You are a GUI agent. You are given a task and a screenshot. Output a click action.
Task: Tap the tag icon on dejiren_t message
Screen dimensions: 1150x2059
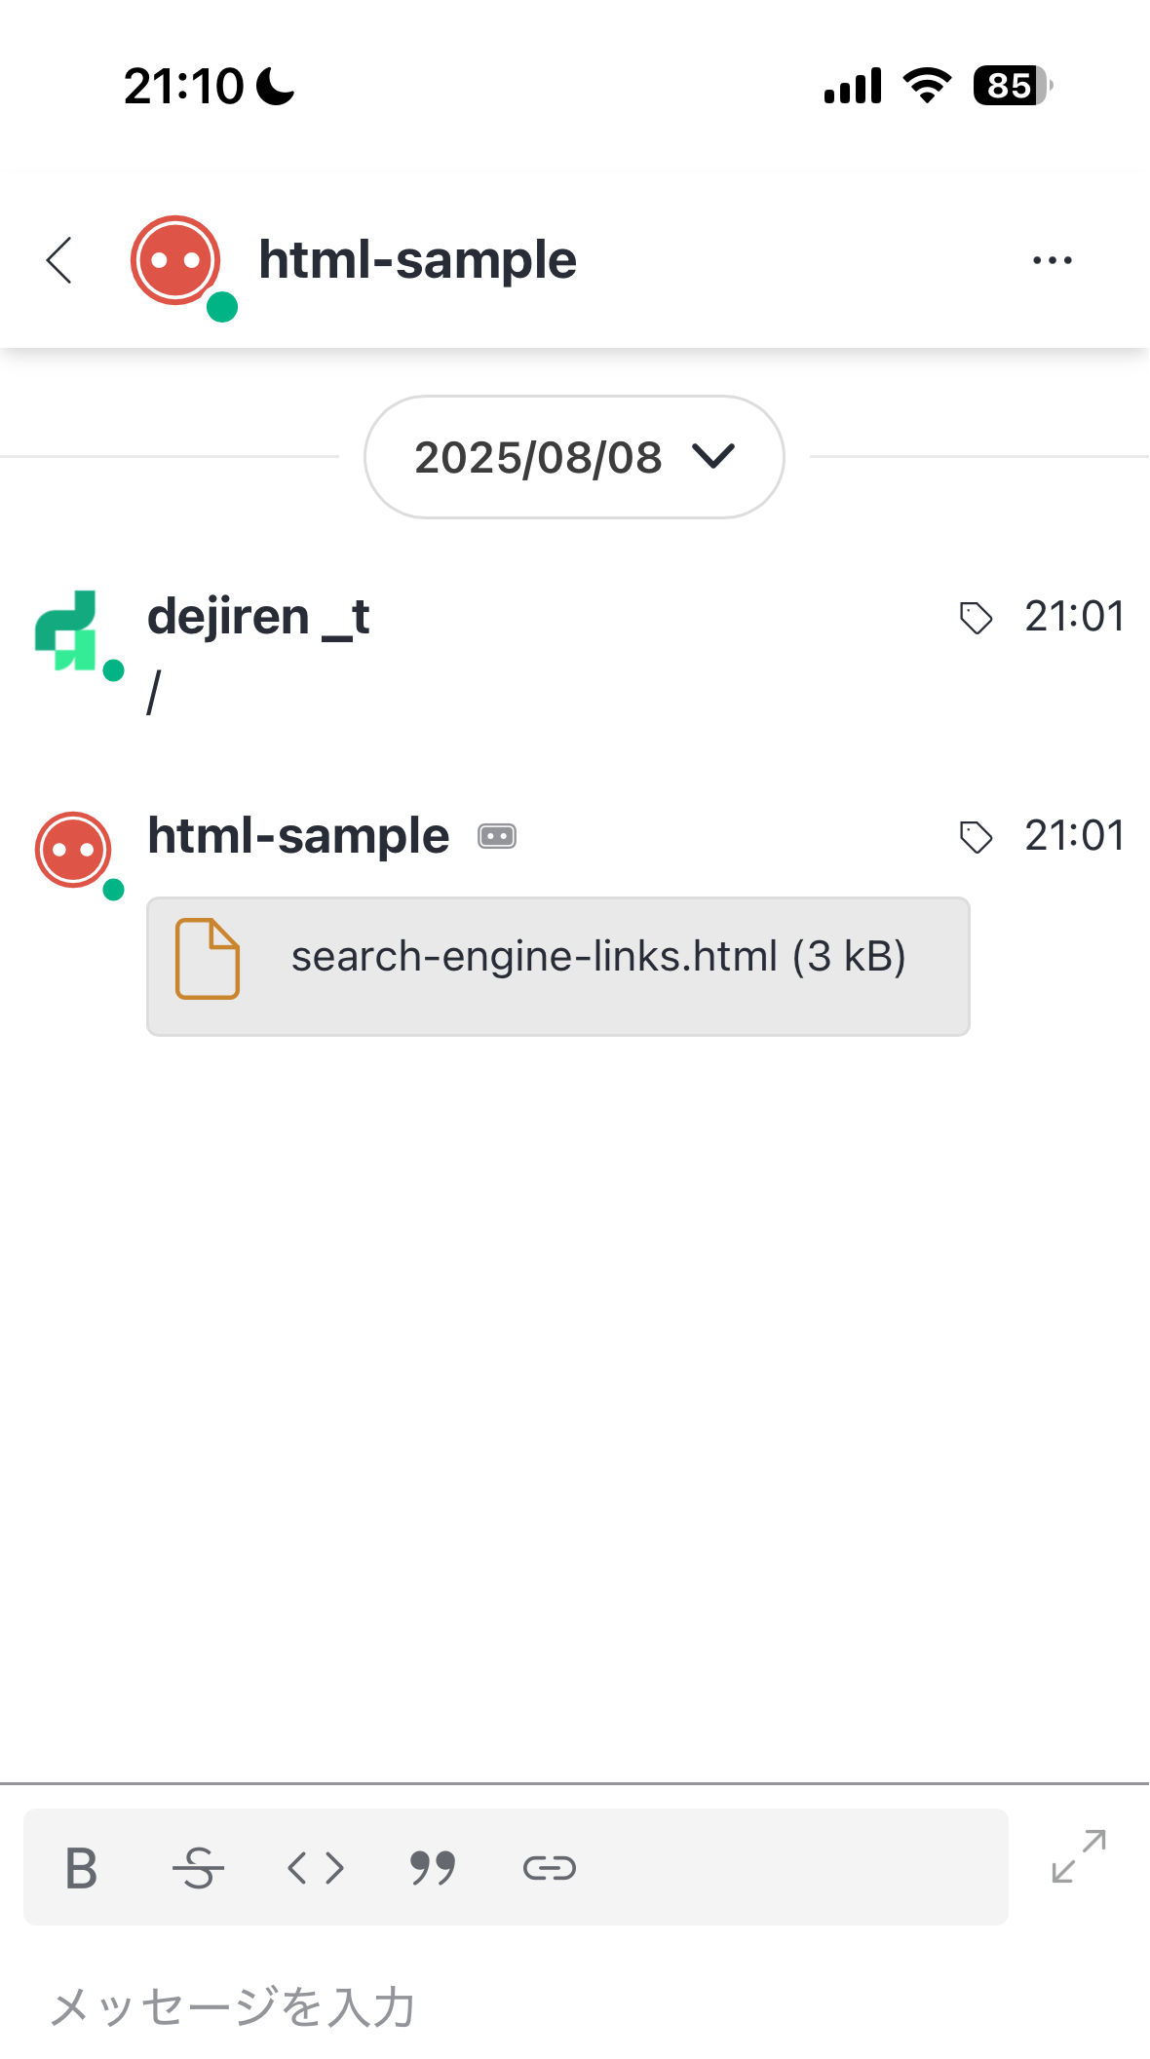coord(976,618)
